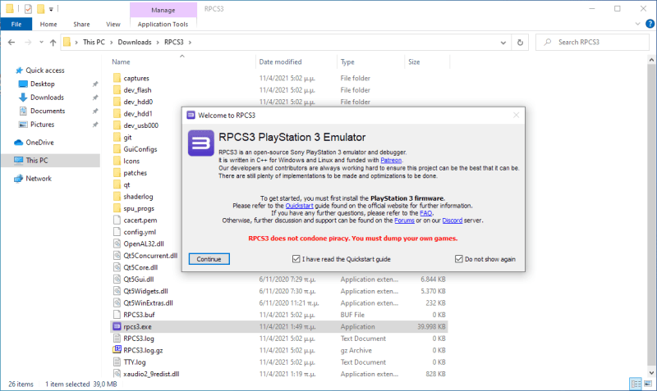Click the New folder quick access toolbar icon

[x=40, y=9]
